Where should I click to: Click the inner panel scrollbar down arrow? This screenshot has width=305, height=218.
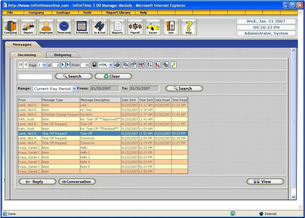click(293, 197)
